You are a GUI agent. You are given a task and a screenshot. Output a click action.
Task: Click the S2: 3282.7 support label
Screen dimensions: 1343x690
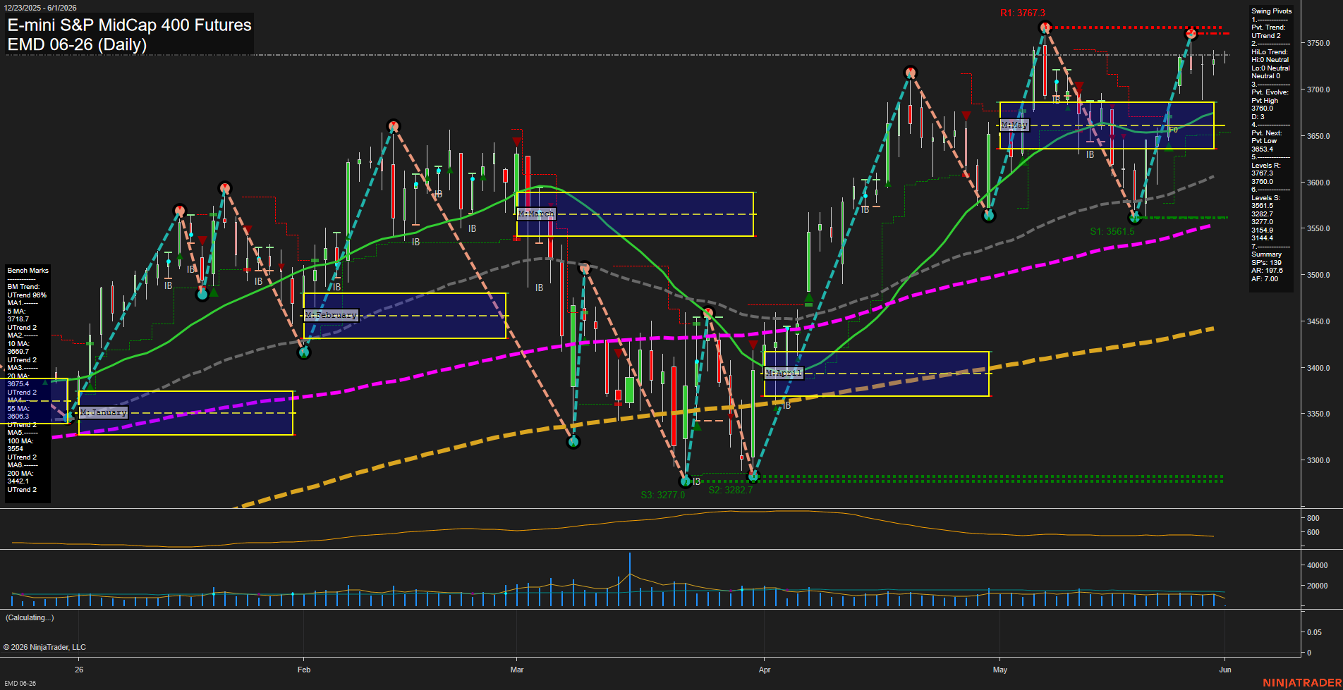(731, 490)
